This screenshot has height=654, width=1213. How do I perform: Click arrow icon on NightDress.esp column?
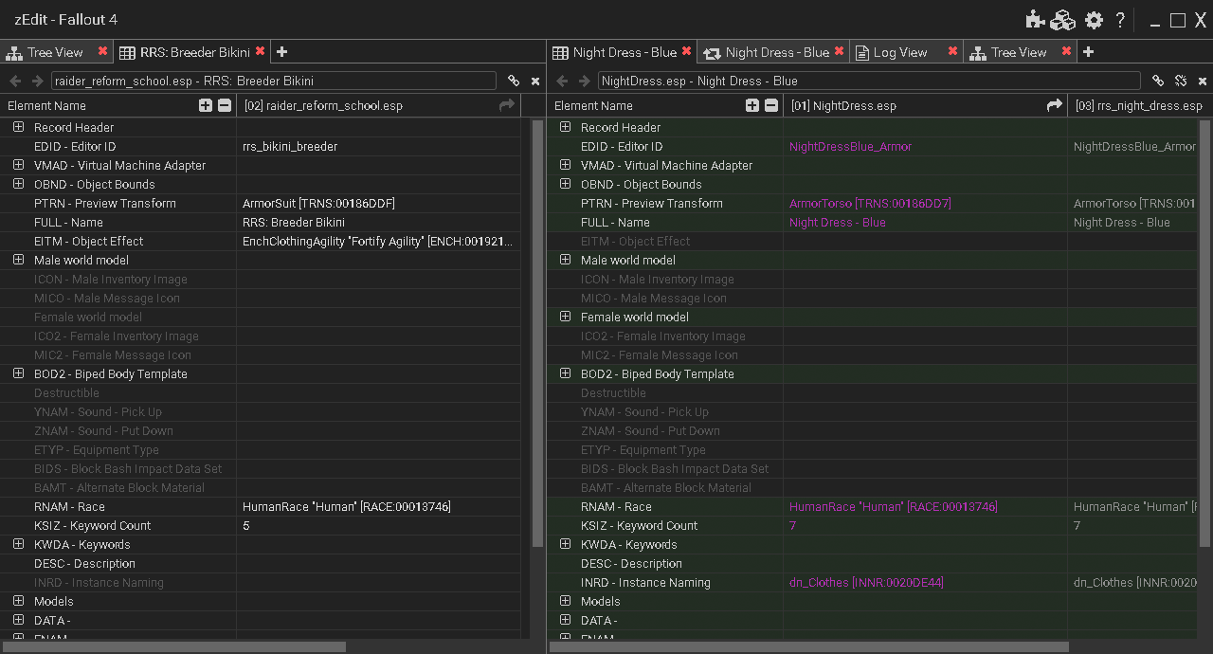[1054, 105]
